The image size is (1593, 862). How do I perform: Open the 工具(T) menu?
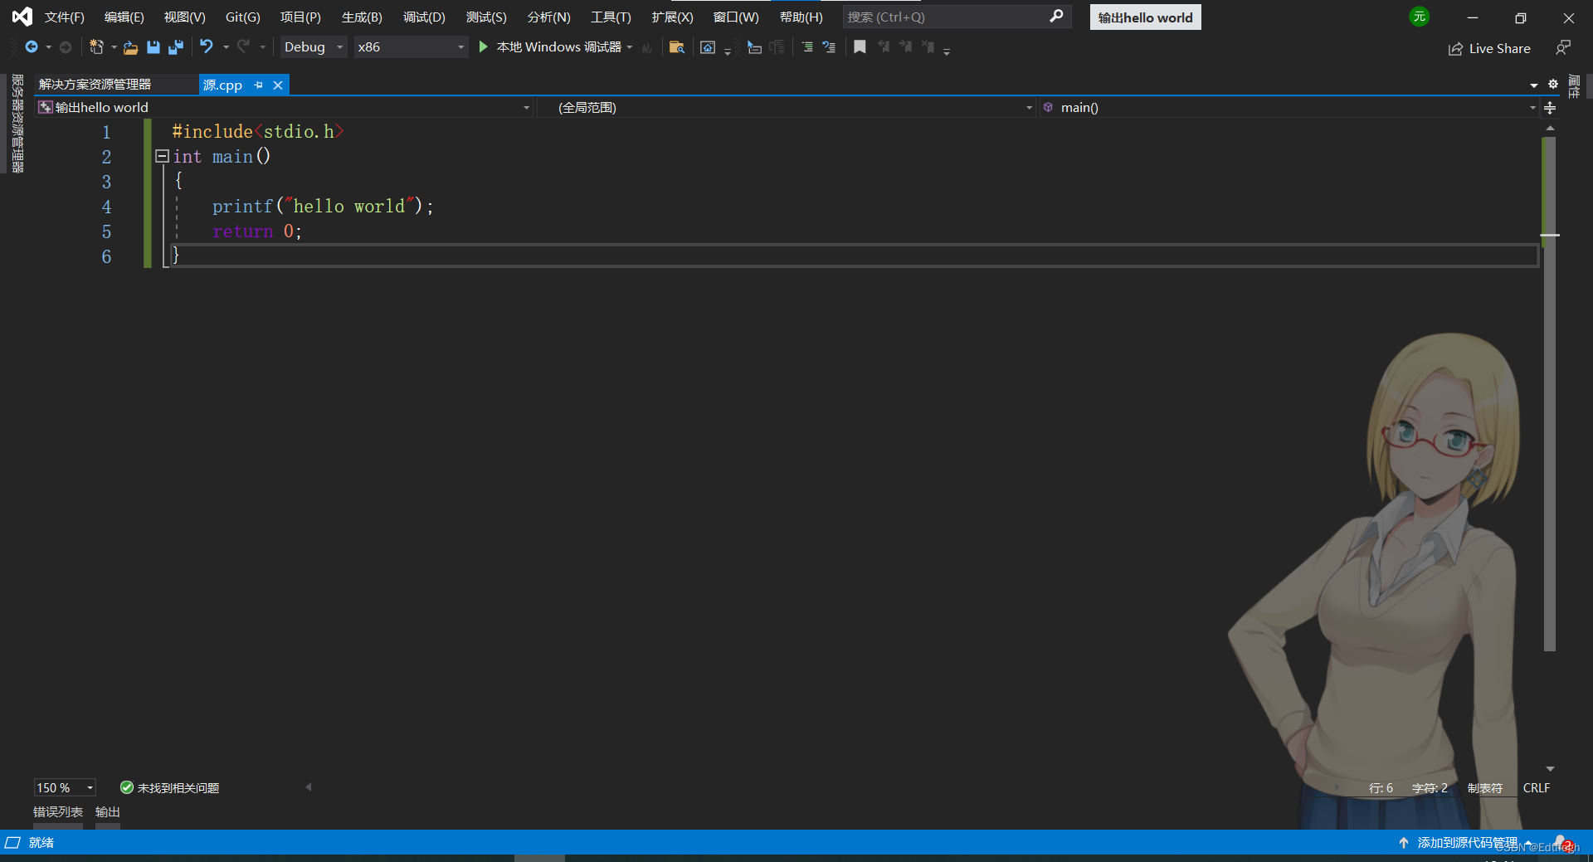coord(611,17)
